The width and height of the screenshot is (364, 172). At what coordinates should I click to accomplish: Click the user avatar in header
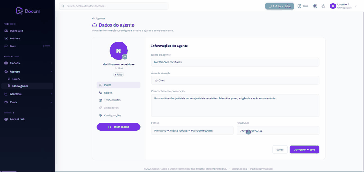(x=332, y=6)
